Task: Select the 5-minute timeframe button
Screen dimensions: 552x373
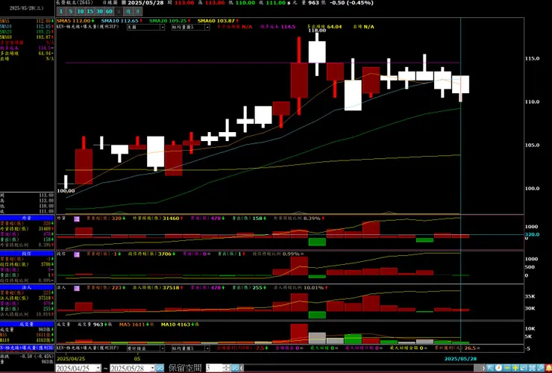Action: pyautogui.click(x=71, y=11)
